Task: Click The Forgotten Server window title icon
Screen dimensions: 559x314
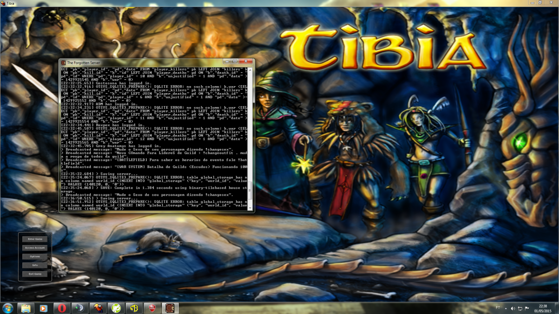Action: tap(63, 62)
